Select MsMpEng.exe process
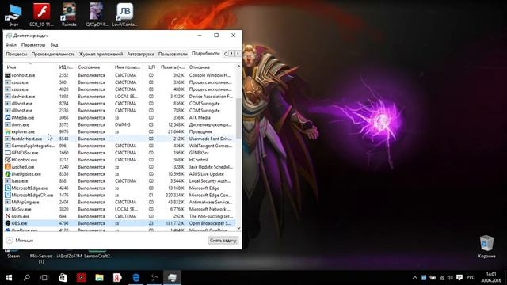This screenshot has height=285, width=507. (x=120, y=202)
